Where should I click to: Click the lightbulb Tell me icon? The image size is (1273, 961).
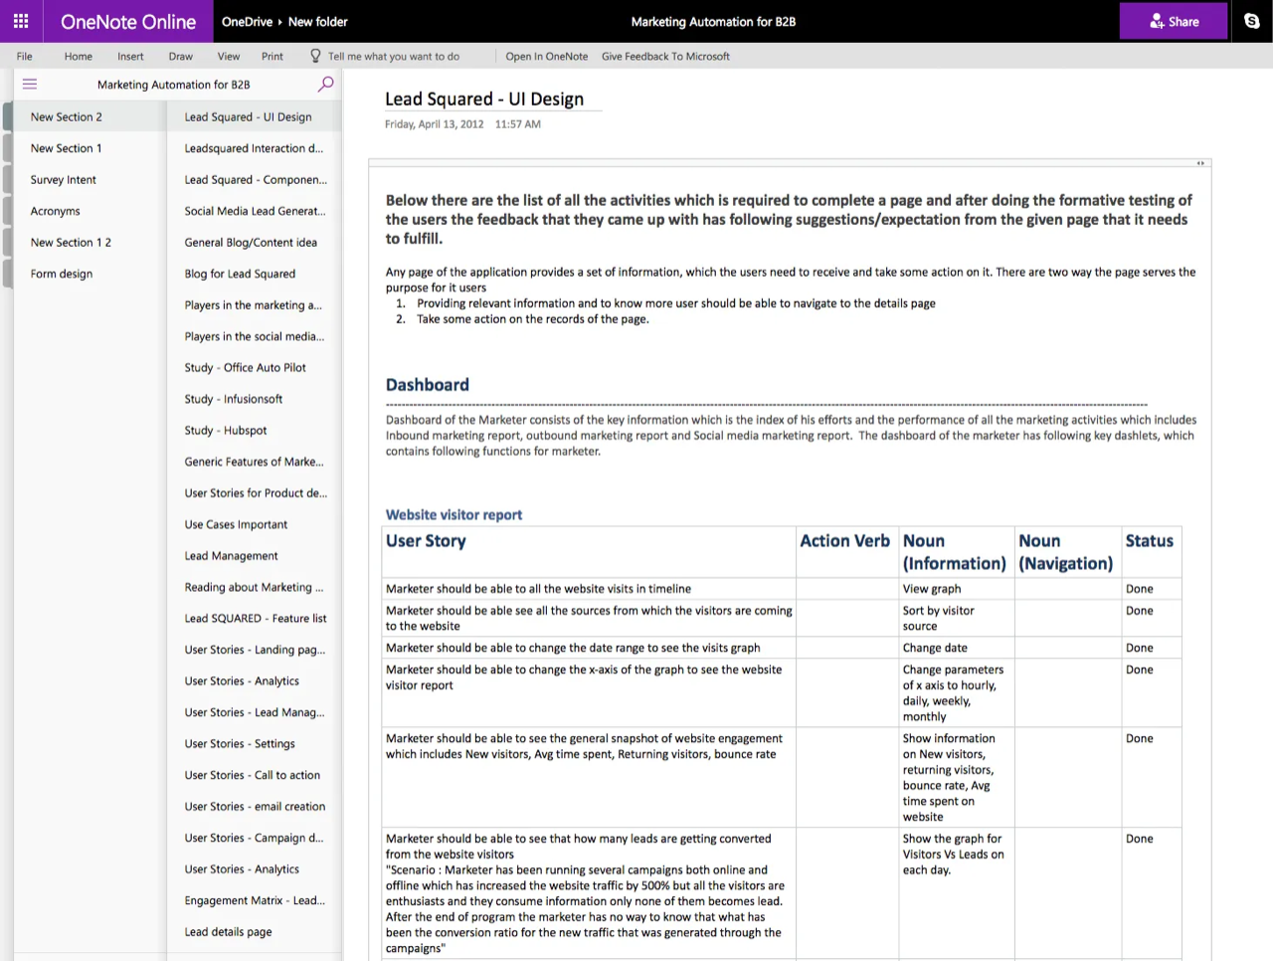[315, 56]
